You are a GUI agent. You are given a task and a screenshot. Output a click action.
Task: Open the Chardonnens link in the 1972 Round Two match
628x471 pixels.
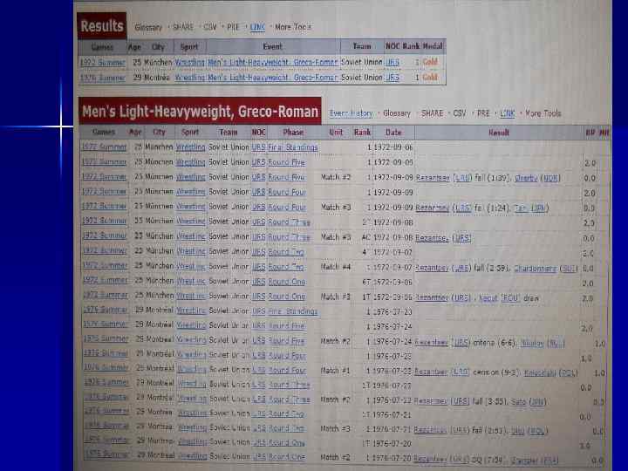(x=535, y=269)
